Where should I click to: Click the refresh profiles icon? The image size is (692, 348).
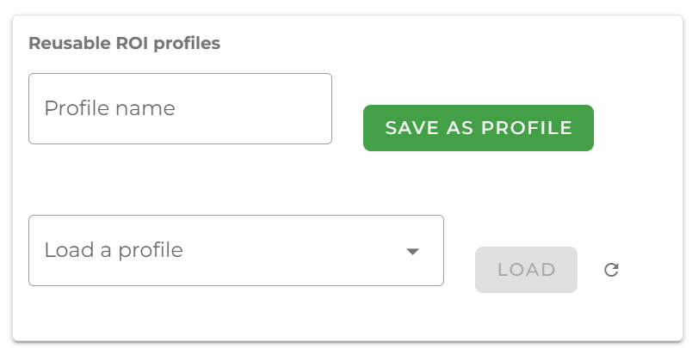pos(611,270)
